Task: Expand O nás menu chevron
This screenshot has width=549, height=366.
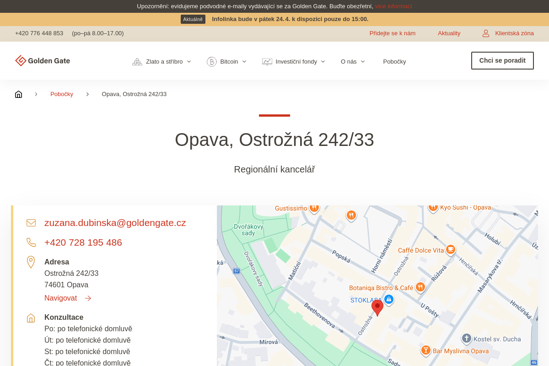Action: pyautogui.click(x=363, y=62)
